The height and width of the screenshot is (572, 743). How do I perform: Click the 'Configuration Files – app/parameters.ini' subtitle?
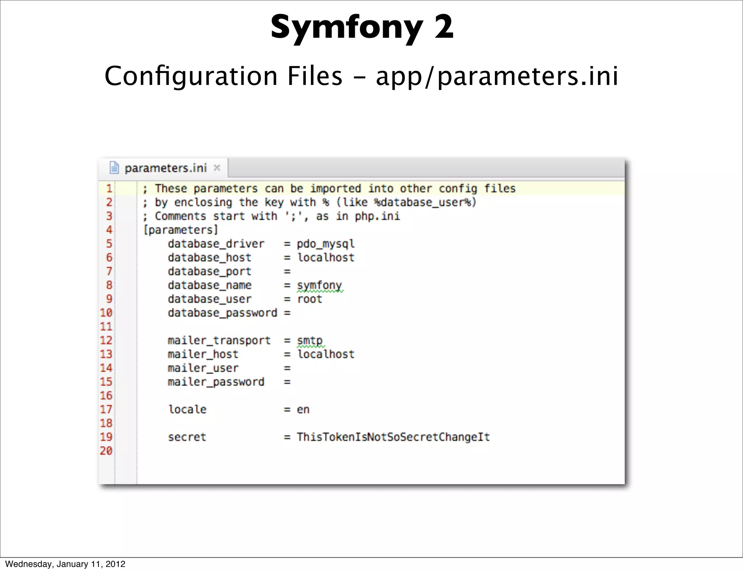[361, 76]
